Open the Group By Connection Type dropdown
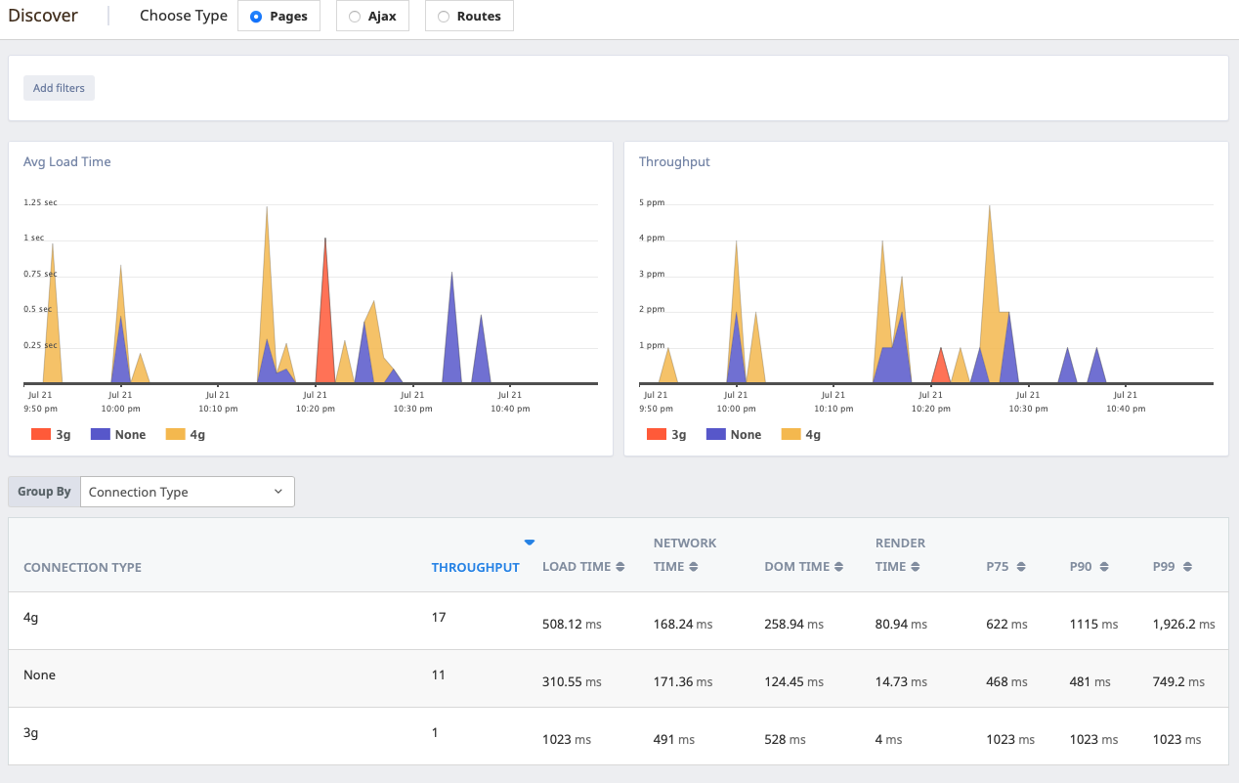 [x=187, y=492]
